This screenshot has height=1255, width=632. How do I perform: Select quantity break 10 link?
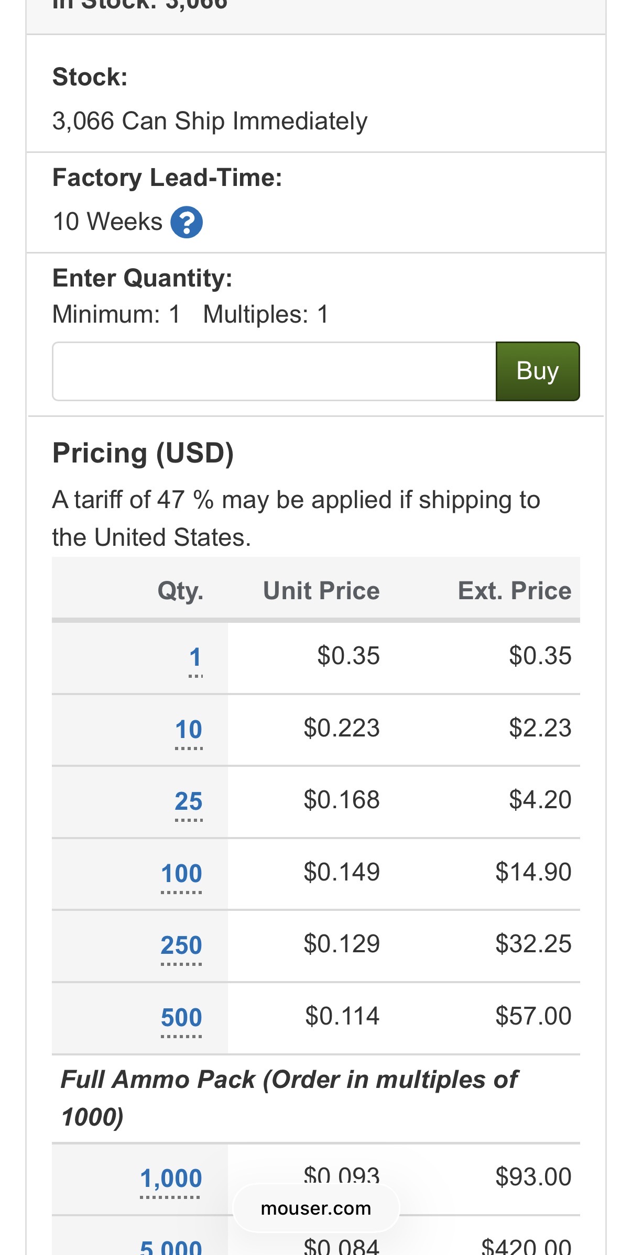point(189,729)
